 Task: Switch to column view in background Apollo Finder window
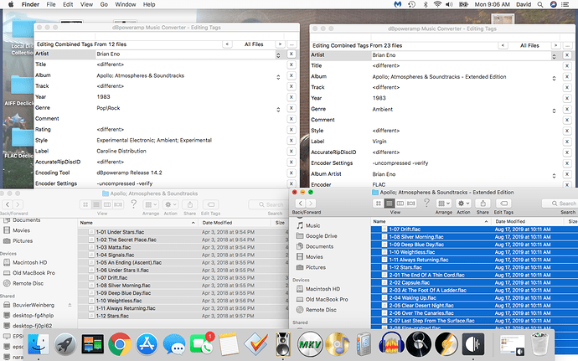click(x=107, y=204)
